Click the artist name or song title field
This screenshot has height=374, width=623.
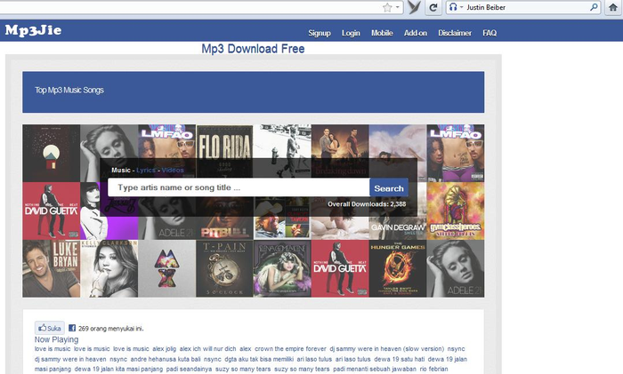click(239, 187)
